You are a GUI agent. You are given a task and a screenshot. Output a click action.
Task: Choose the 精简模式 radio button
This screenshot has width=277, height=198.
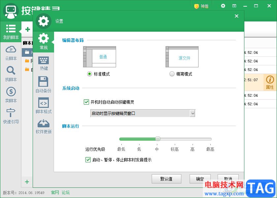(172, 74)
